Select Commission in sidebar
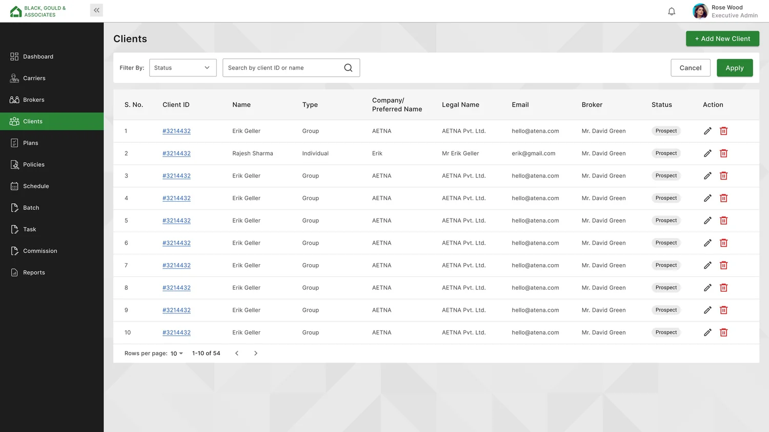 pyautogui.click(x=52, y=251)
